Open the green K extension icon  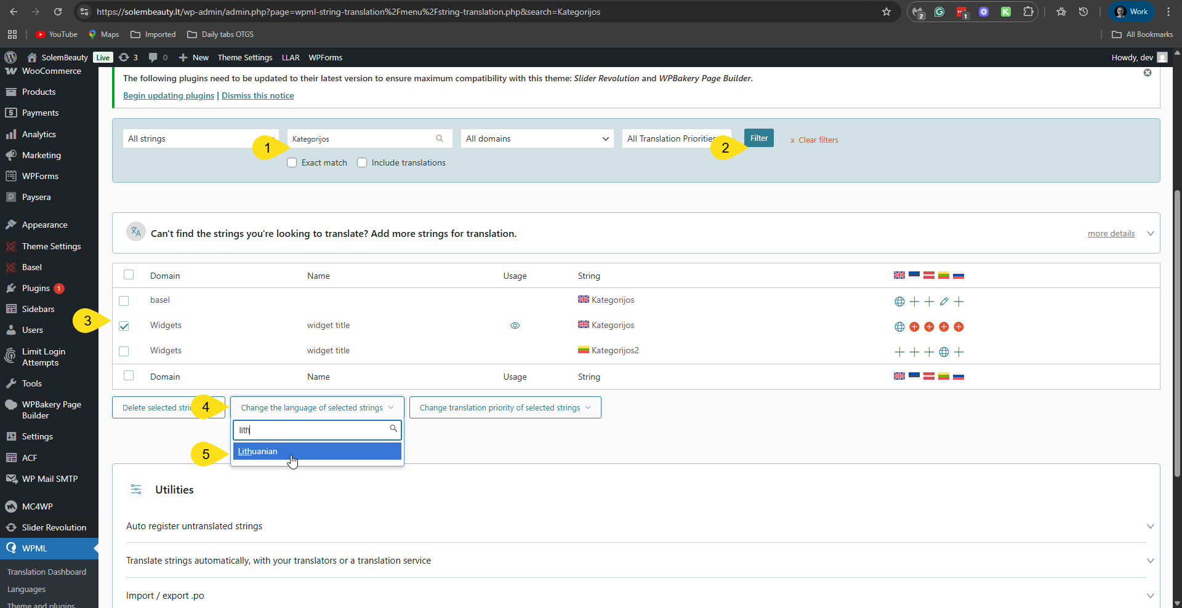1006,12
